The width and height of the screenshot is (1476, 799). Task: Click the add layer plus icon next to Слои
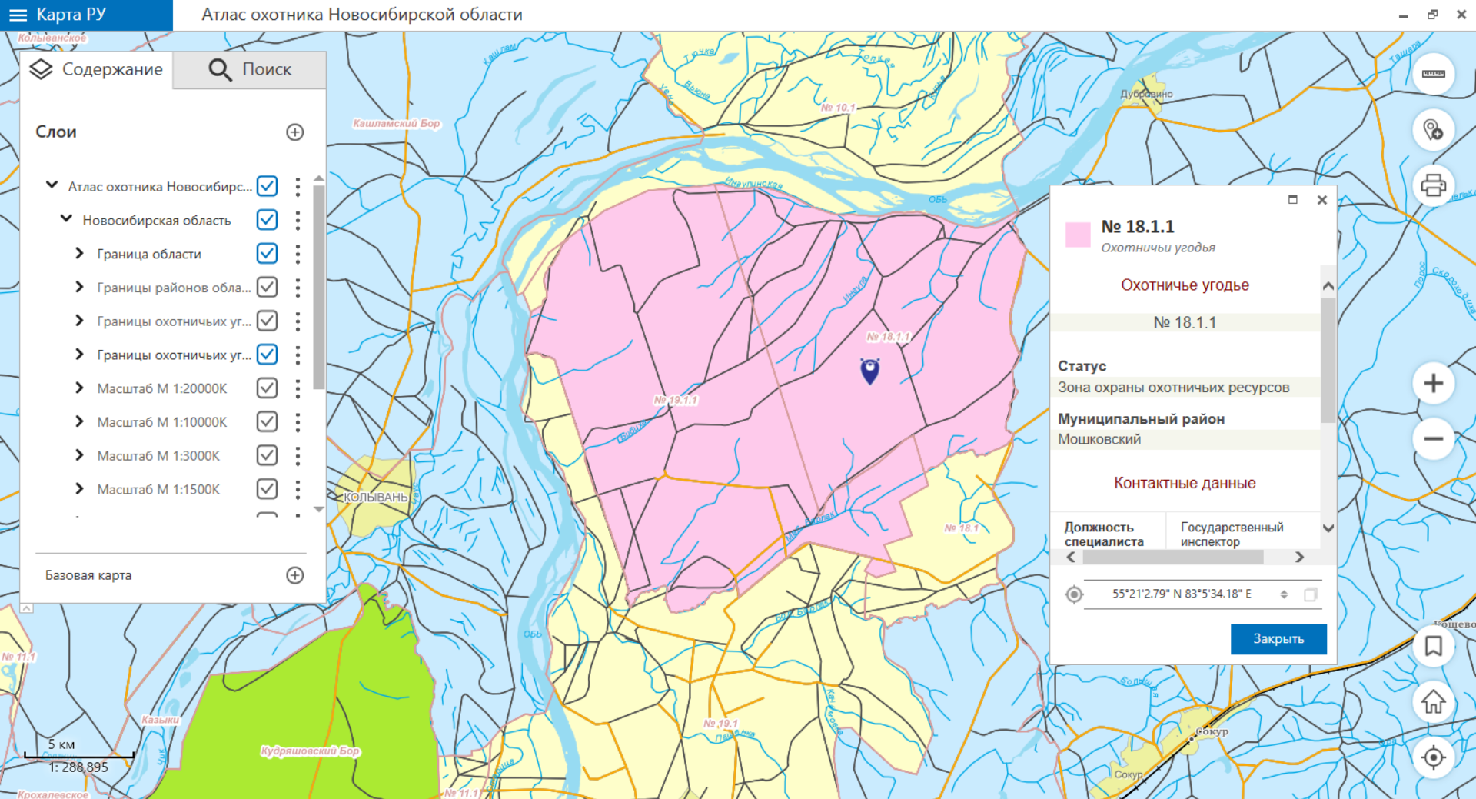pyautogui.click(x=294, y=132)
